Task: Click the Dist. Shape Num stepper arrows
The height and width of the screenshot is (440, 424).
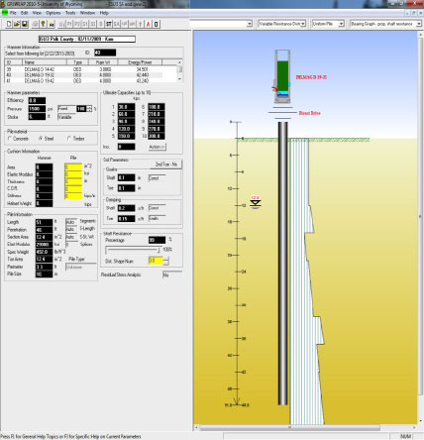Action: coord(166,261)
